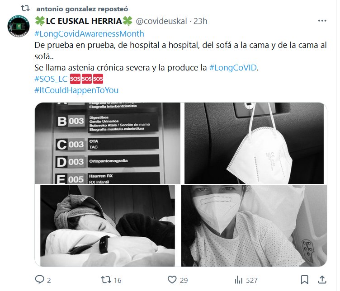The width and height of the screenshot is (340, 291).
Task: Open photo of masked person in hospital gown
Action: (x=254, y=225)
